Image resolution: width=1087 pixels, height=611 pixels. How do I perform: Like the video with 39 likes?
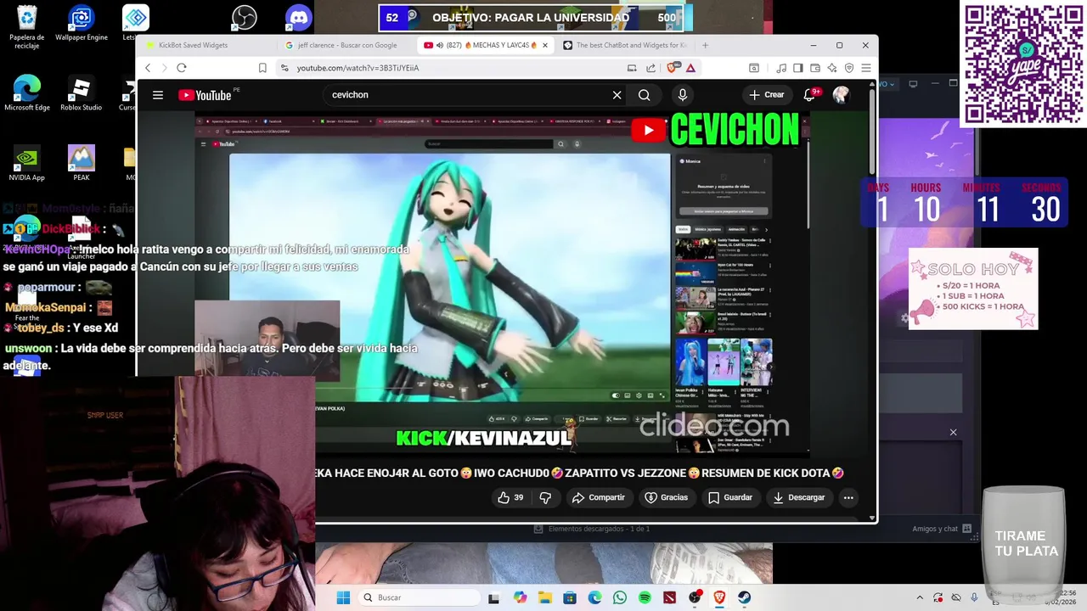510,497
